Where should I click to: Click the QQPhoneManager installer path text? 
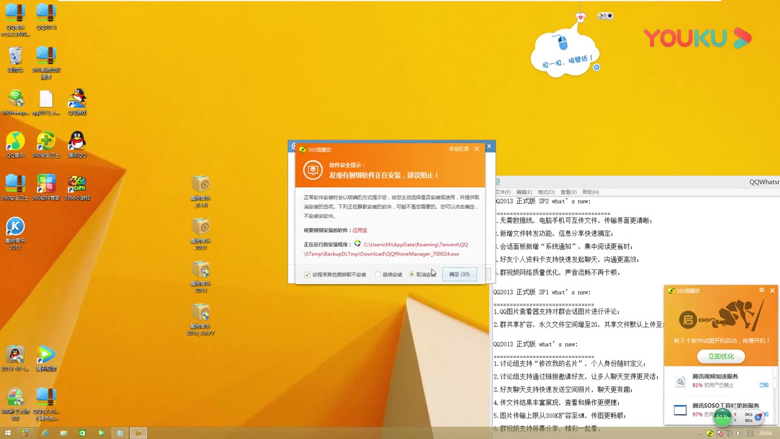(x=386, y=249)
